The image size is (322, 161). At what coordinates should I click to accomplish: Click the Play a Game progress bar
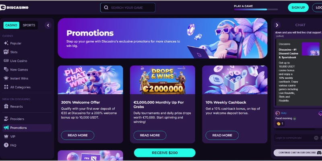(256, 9)
